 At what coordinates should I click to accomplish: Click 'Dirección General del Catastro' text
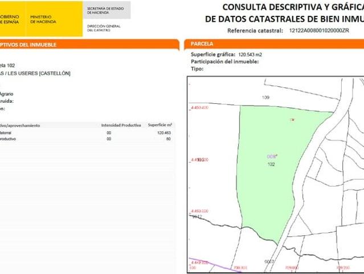pyautogui.click(x=104, y=28)
